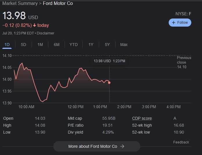Image resolution: width=202 pixels, height=155 pixels.
Task: Open the Feedback link
Action: 181,142
